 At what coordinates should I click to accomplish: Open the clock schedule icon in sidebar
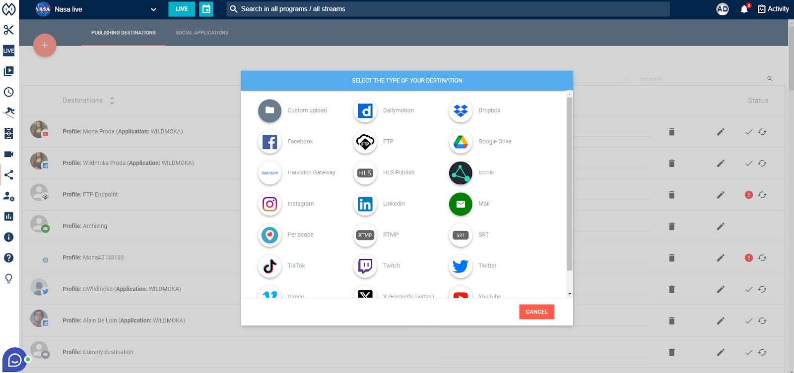click(8, 92)
